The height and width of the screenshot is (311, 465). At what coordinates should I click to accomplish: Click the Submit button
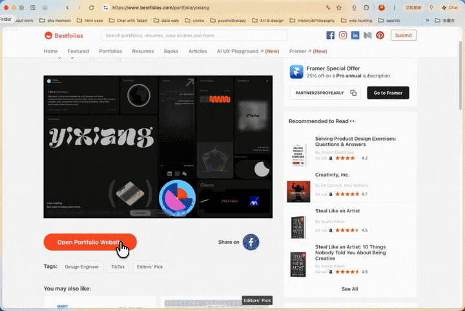[403, 35]
